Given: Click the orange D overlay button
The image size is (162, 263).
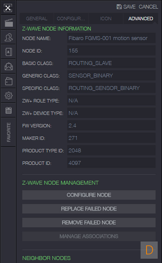Looking at the screenshot, I should tap(149, 250).
